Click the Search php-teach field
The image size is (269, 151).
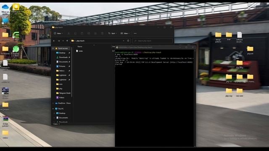point(152,41)
